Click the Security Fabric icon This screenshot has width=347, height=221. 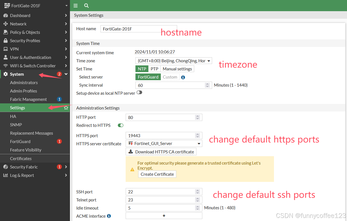coord(6,167)
